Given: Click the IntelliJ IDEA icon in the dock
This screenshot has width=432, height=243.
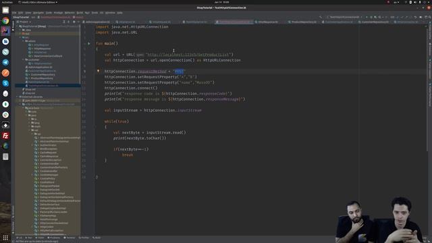Looking at the screenshot, I should tap(5, 30).
